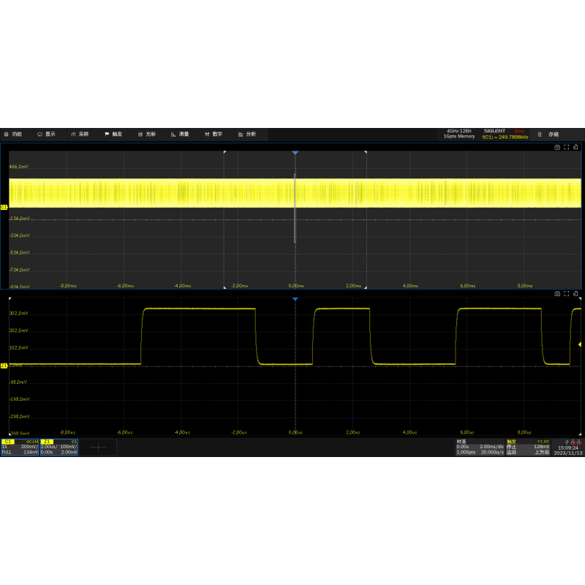
Task: Open the 存储 (Save) menu
Action: click(x=548, y=135)
